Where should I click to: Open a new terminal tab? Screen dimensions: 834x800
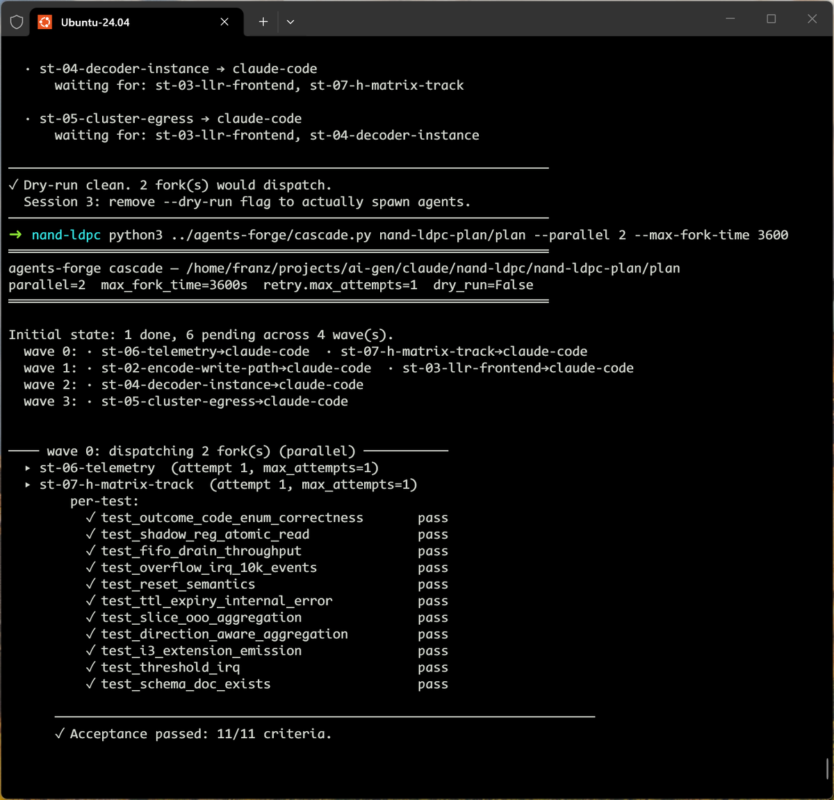(x=263, y=22)
